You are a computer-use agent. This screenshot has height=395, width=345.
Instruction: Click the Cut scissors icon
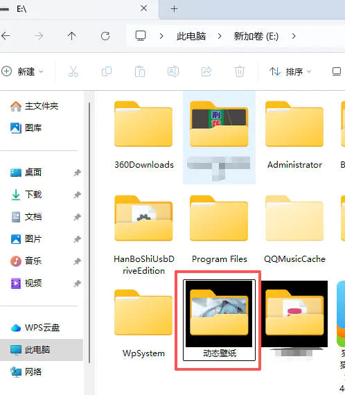coord(73,71)
